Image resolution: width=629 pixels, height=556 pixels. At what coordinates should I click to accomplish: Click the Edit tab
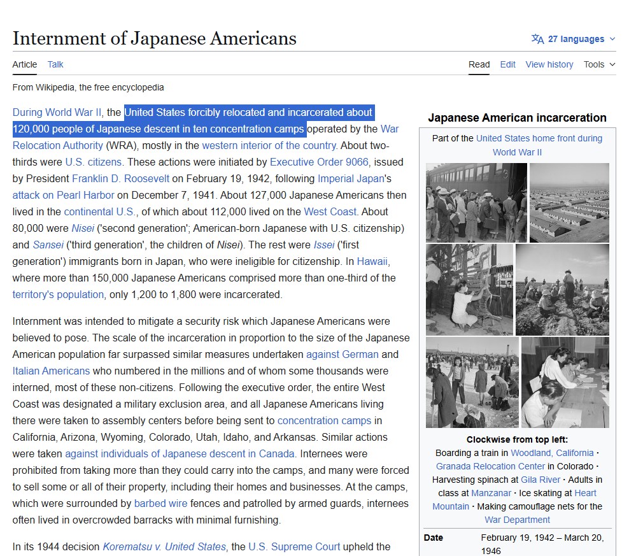pos(507,64)
